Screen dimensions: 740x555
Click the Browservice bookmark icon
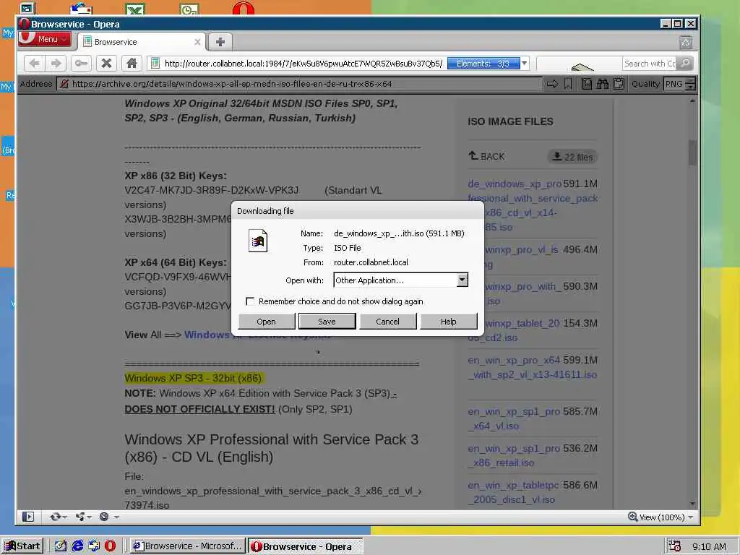pyautogui.click(x=568, y=84)
